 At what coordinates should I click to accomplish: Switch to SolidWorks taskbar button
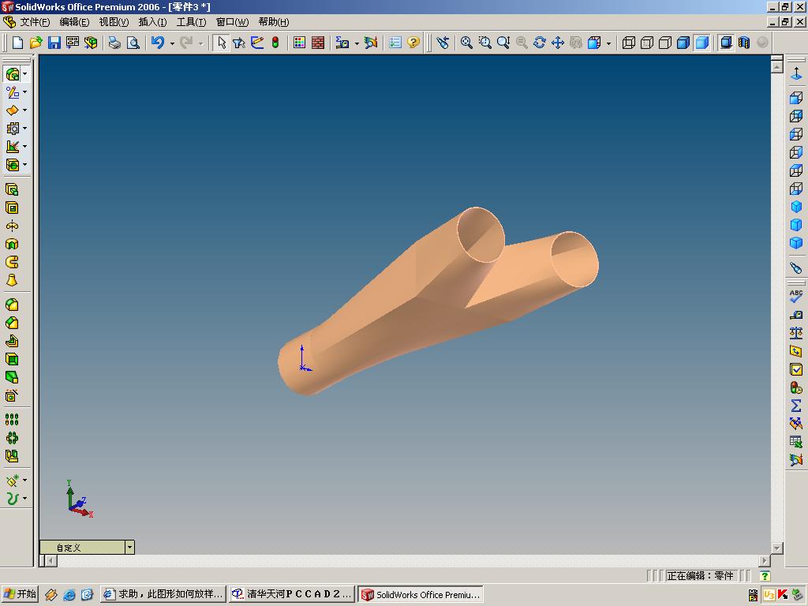421,594
